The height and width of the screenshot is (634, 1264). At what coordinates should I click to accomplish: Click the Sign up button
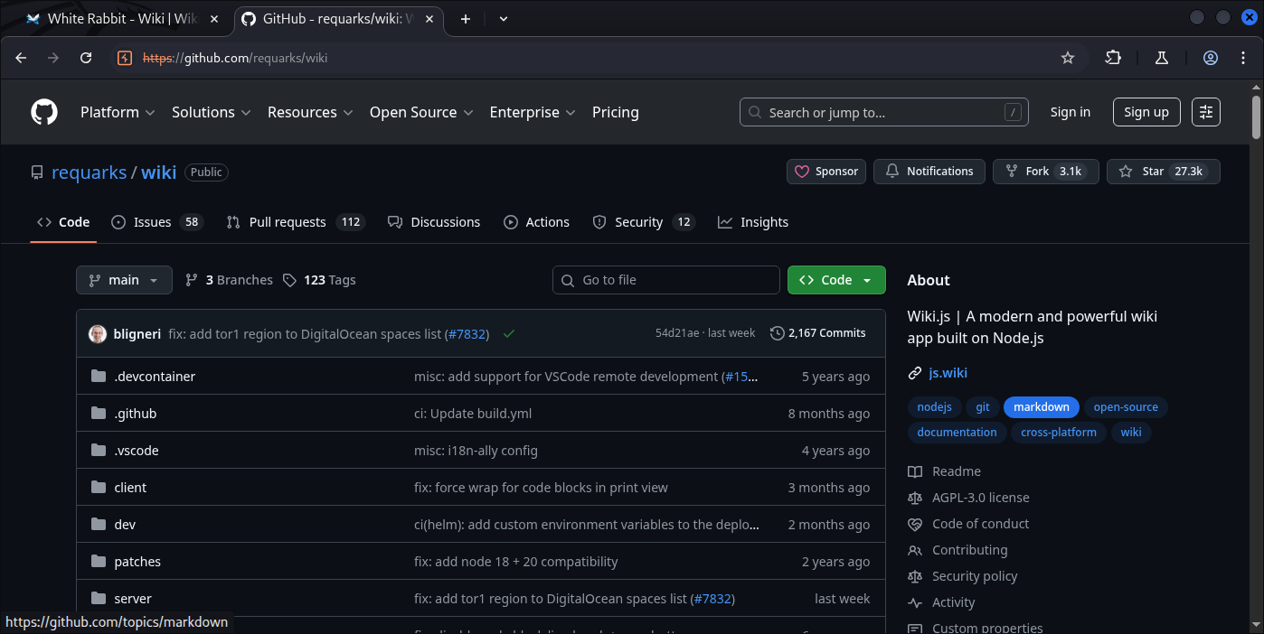pyautogui.click(x=1146, y=112)
